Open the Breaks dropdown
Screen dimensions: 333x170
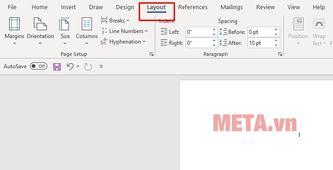coord(115,21)
